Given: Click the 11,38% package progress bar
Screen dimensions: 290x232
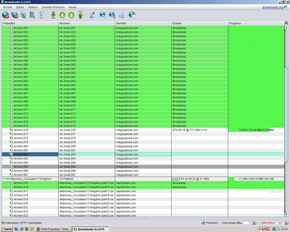Looking at the screenshot, I should coord(256,179).
